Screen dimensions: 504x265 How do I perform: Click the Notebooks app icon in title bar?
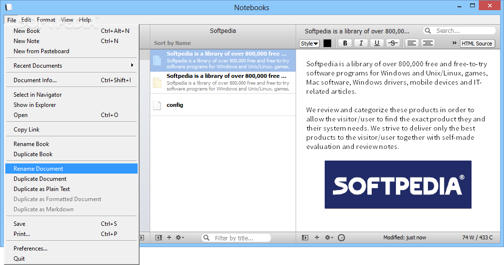9,7
